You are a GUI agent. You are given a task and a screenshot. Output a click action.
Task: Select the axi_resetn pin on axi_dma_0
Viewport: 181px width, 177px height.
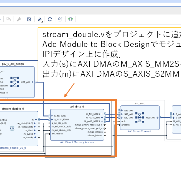[x=57, y=133]
